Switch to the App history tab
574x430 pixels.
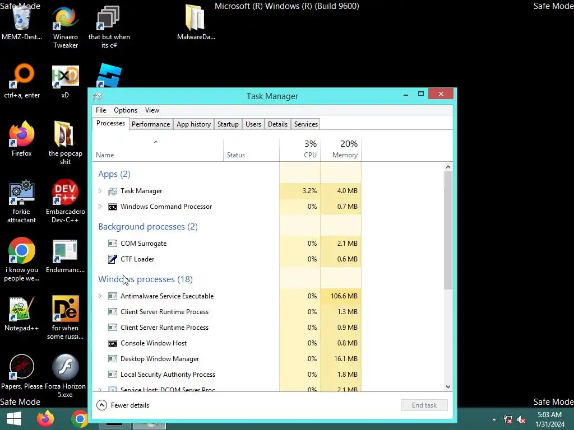pyautogui.click(x=193, y=124)
